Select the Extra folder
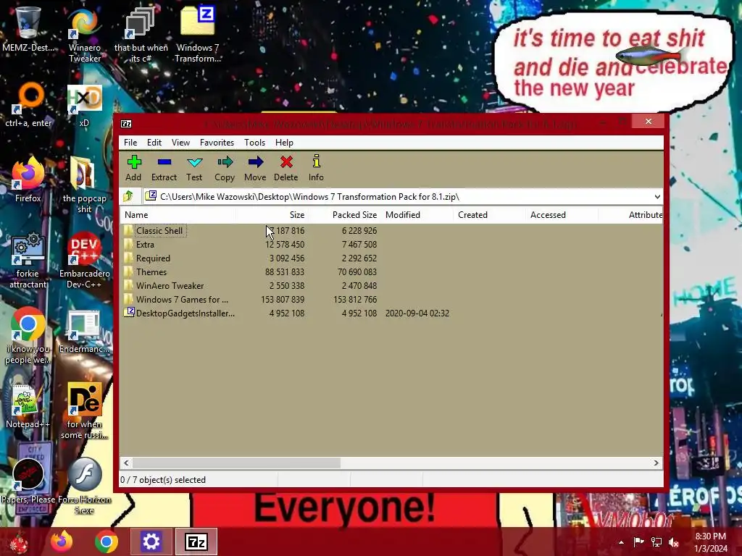This screenshot has height=556, width=742. click(x=145, y=245)
